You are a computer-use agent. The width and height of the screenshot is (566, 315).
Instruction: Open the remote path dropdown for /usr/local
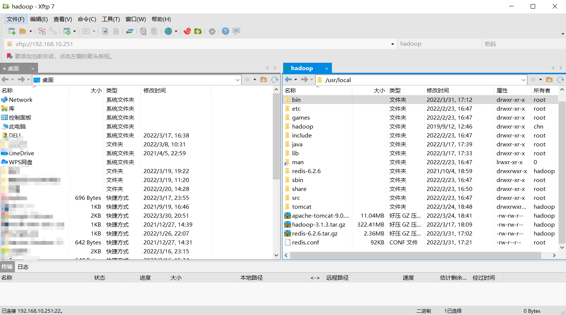click(523, 80)
